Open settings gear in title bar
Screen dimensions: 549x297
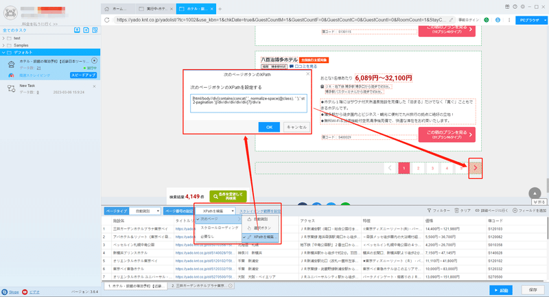coord(523,7)
